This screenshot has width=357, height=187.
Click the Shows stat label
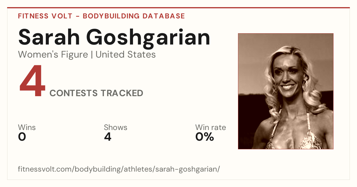point(115,128)
